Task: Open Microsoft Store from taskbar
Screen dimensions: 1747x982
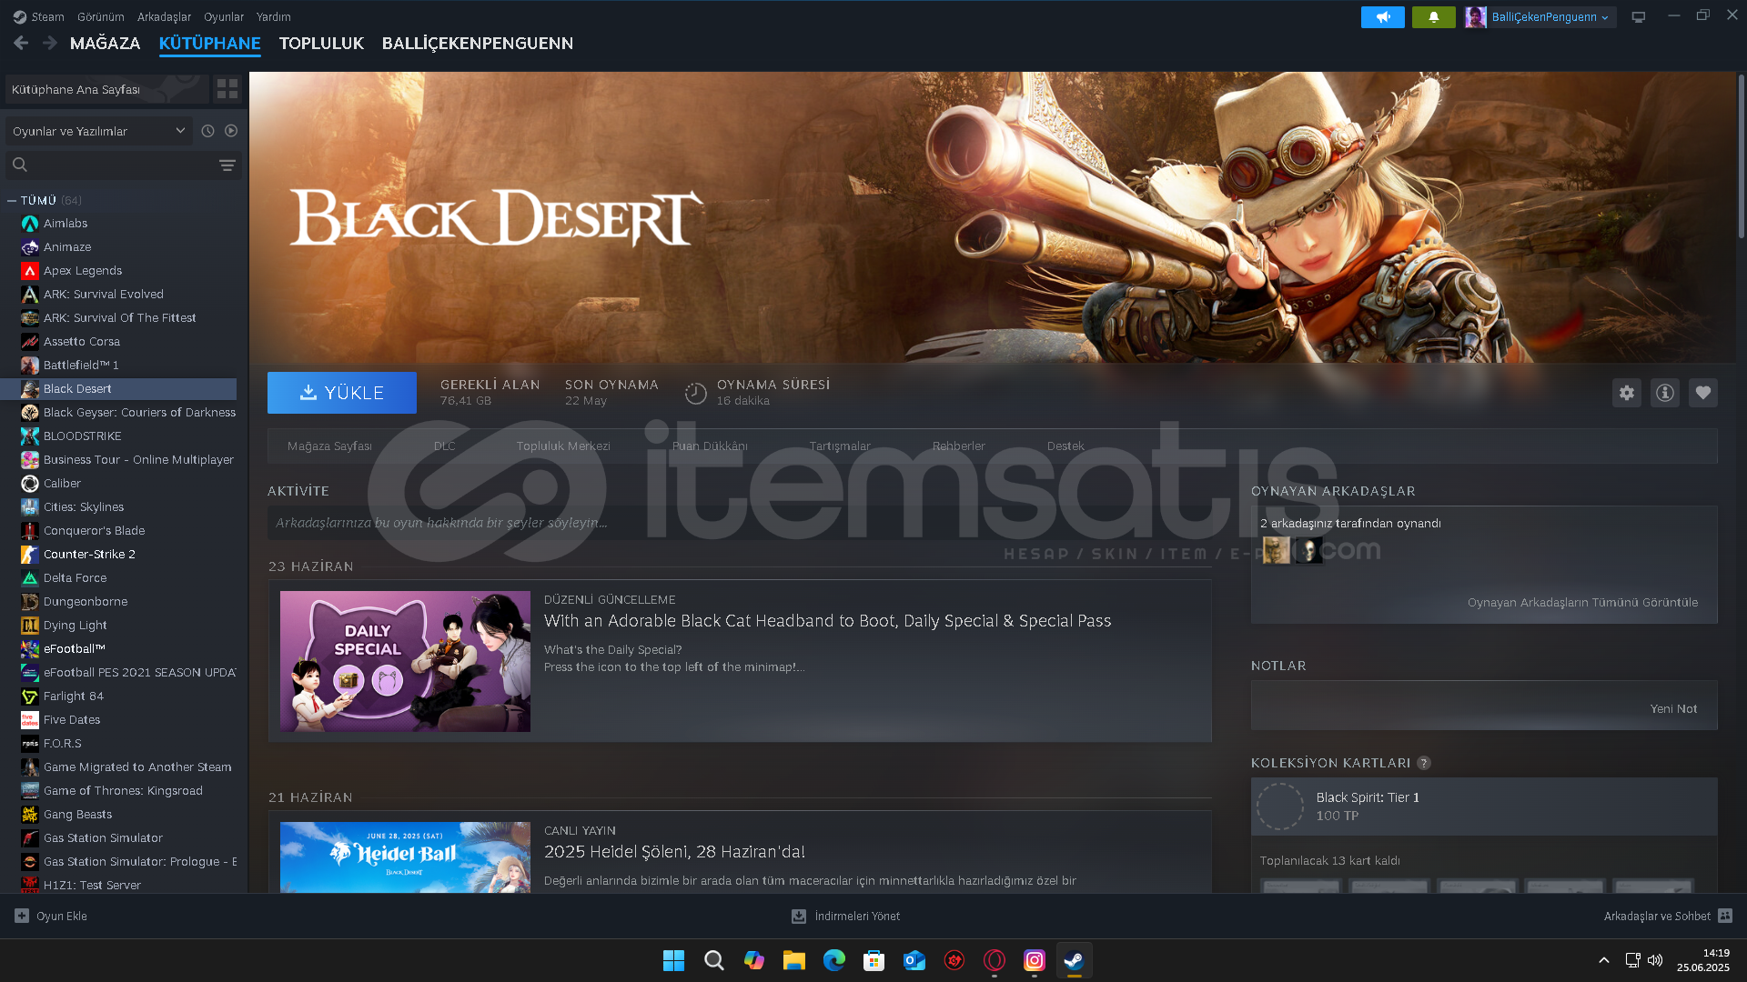Action: click(x=873, y=960)
